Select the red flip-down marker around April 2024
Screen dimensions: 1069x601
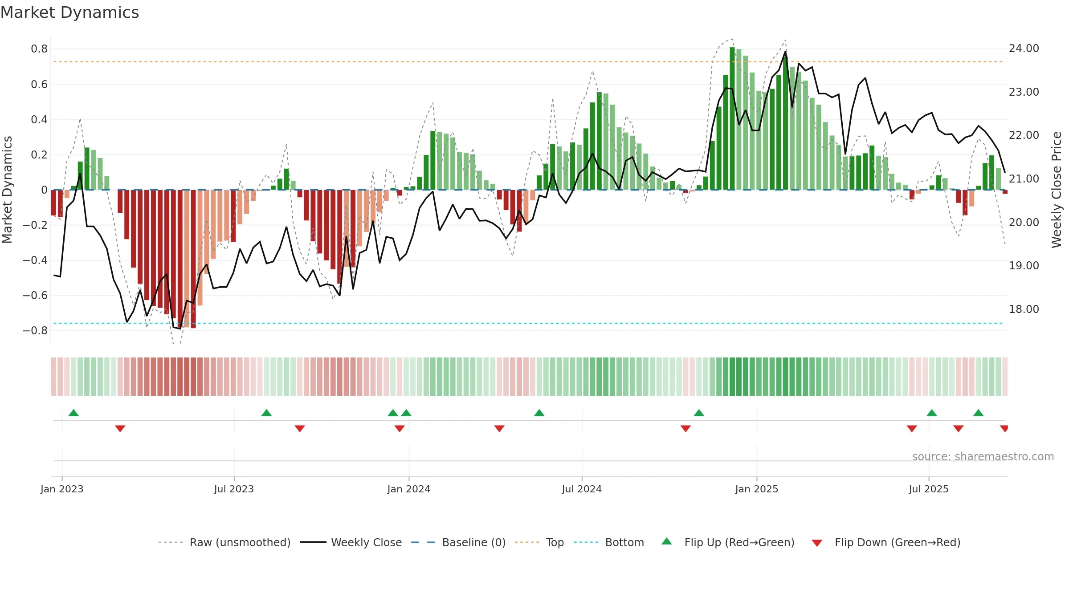tap(499, 429)
